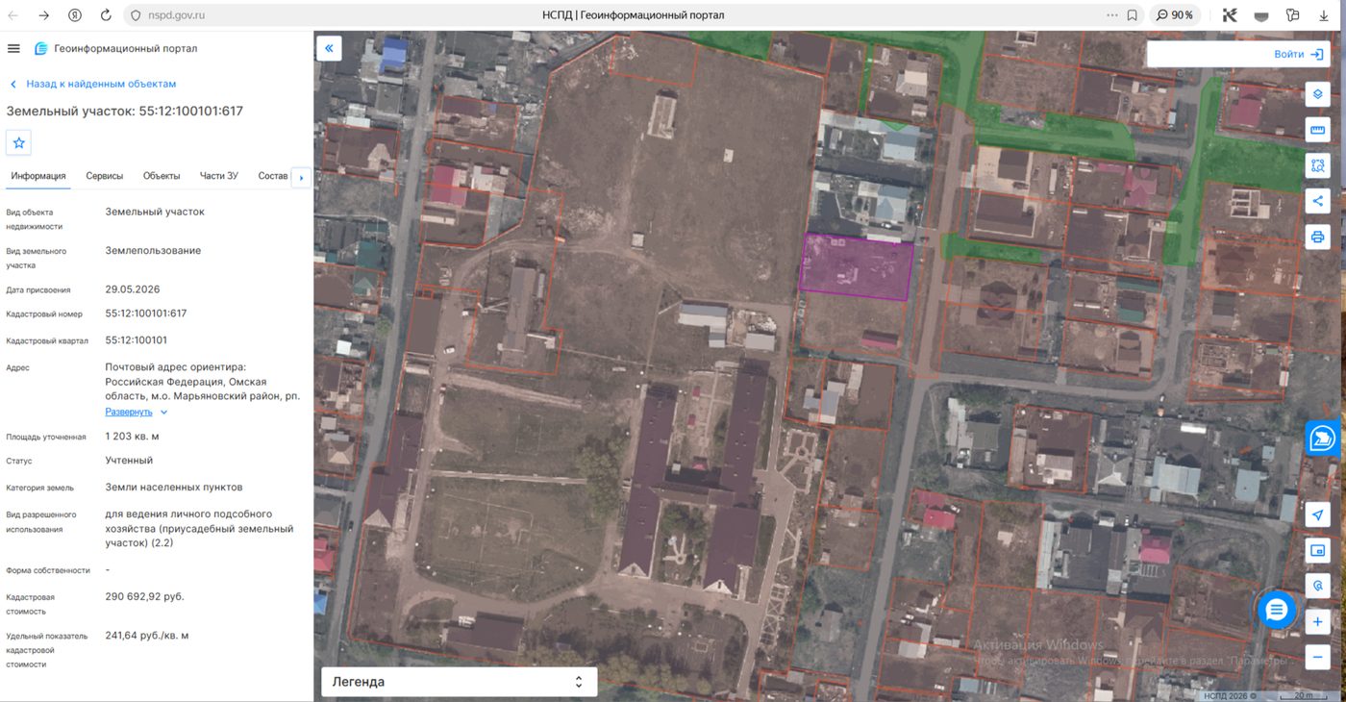Open the map layers tool
This screenshot has width=1346, height=702.
tap(1317, 94)
